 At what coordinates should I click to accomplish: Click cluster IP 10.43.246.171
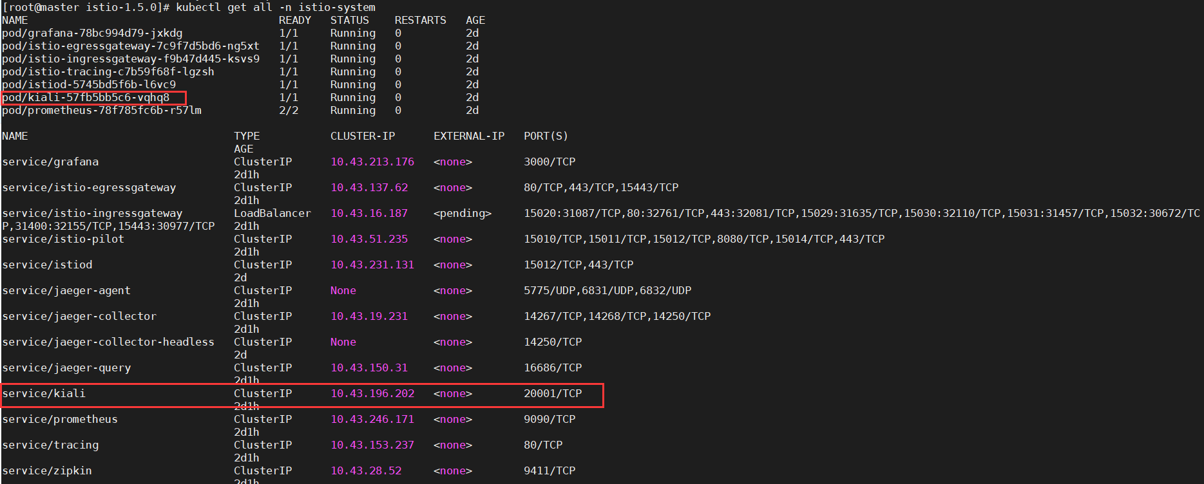(372, 420)
